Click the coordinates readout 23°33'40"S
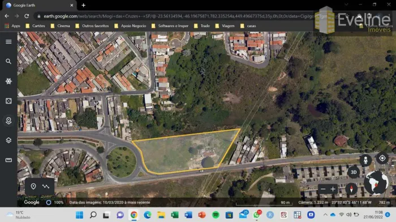The image size is (396, 222). click(x=351, y=202)
